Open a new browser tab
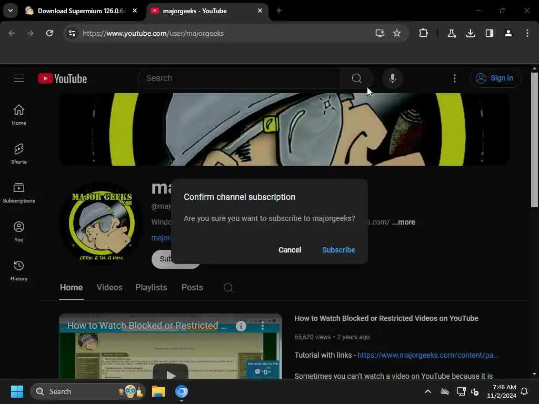Image resolution: width=539 pixels, height=404 pixels. (279, 11)
